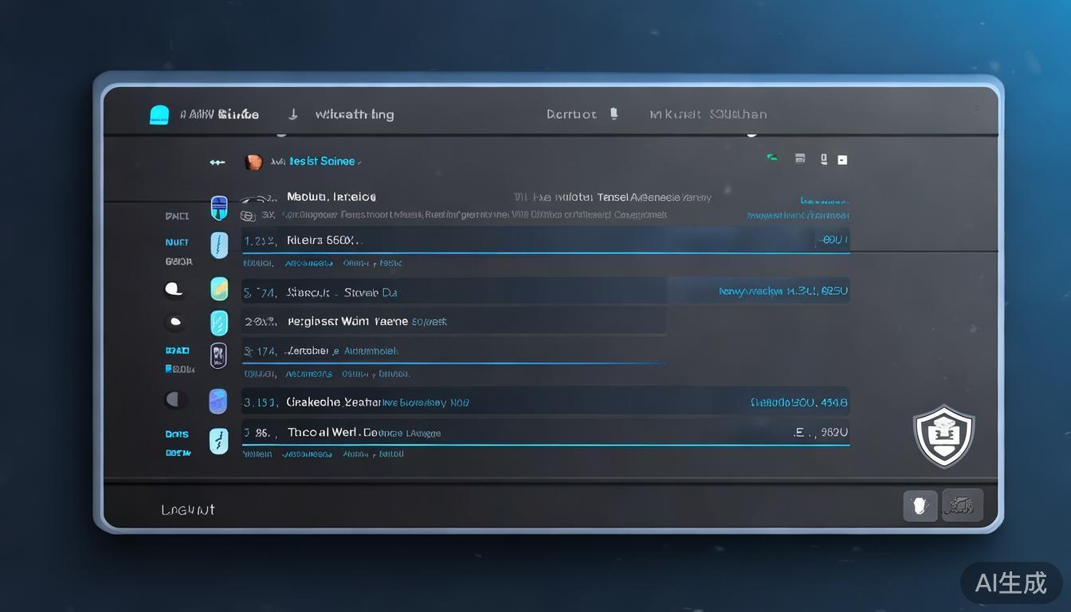The image size is (1071, 612).
Task: Toggle the gray switch left of 'Grakeohe' row
Action: click(x=175, y=400)
